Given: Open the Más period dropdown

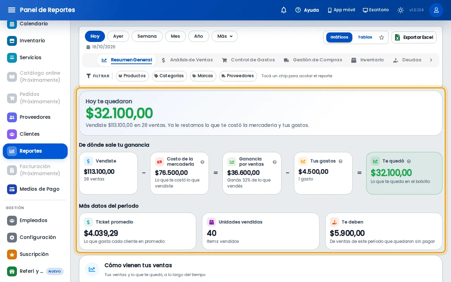Looking at the screenshot, I should tap(225, 36).
